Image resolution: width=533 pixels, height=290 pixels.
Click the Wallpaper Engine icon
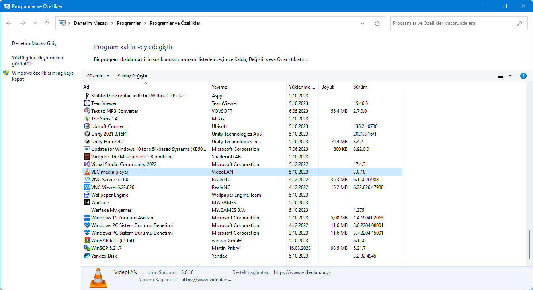click(x=87, y=195)
